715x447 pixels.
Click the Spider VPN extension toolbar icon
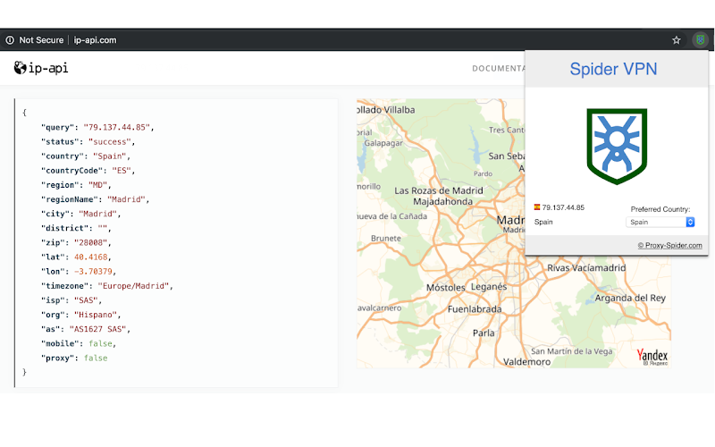(x=700, y=40)
